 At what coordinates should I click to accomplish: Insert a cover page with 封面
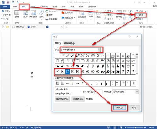tap(6, 11)
